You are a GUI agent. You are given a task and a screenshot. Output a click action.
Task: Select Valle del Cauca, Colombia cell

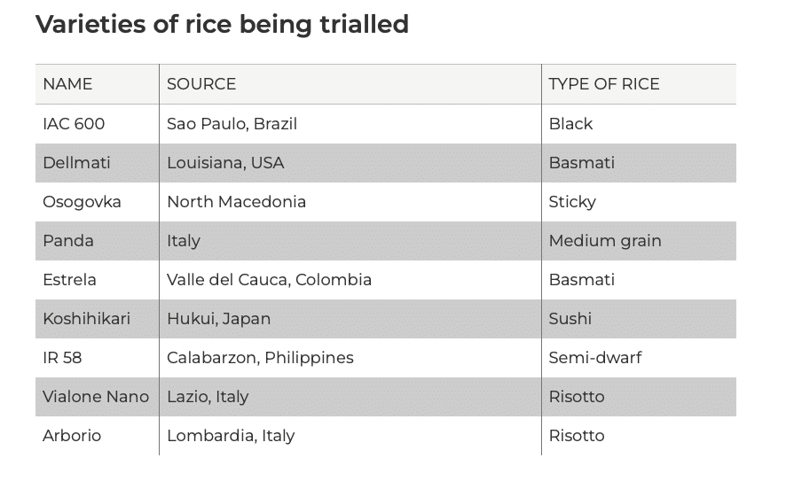[269, 280]
